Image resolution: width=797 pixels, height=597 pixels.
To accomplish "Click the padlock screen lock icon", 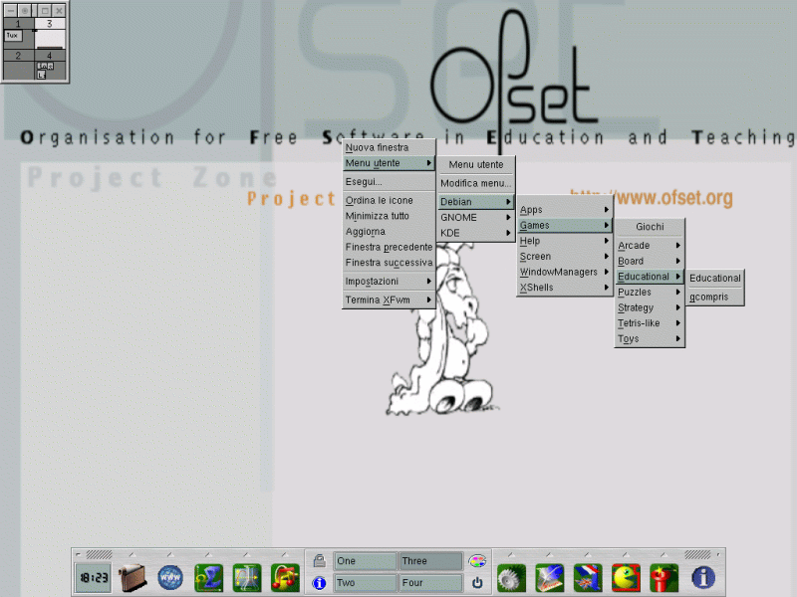I will click(319, 560).
